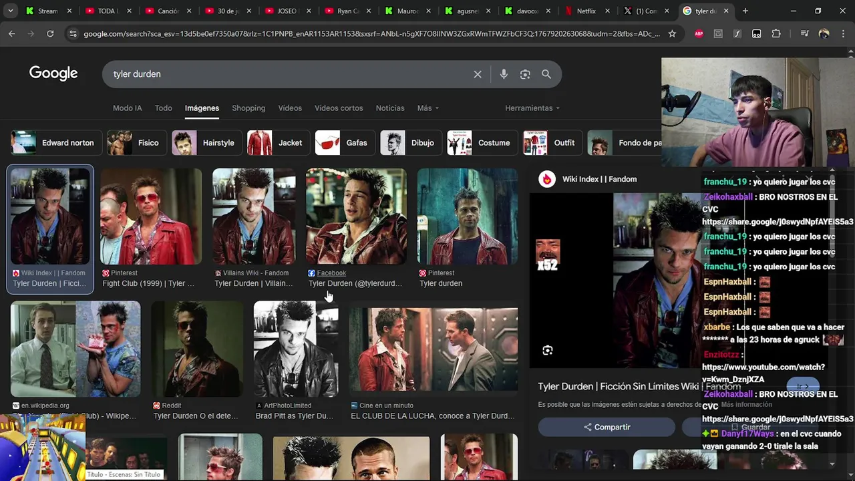Open Pinterest Fight Club (1999) thumbnail
This screenshot has width=855, height=481.
coord(151,216)
